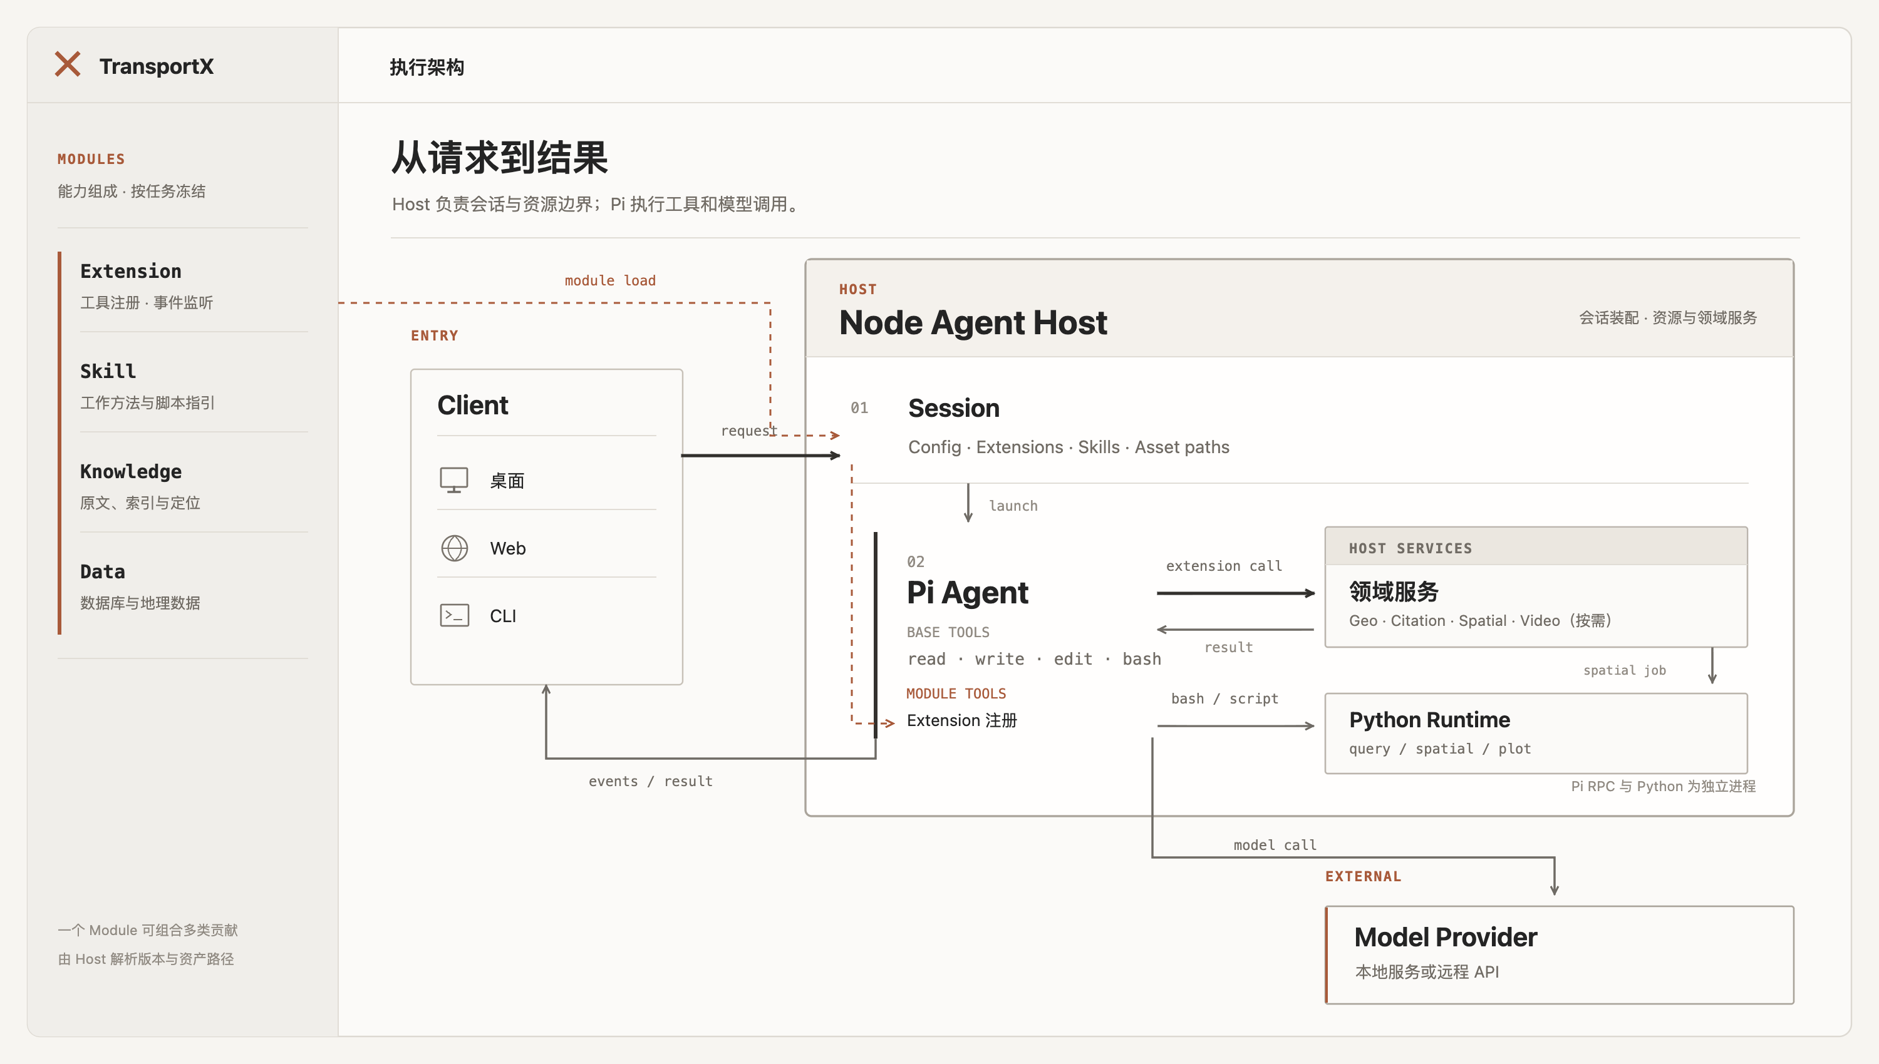This screenshot has width=1879, height=1064.
Task: Click the 从请求到结果 main heading
Action: (499, 158)
